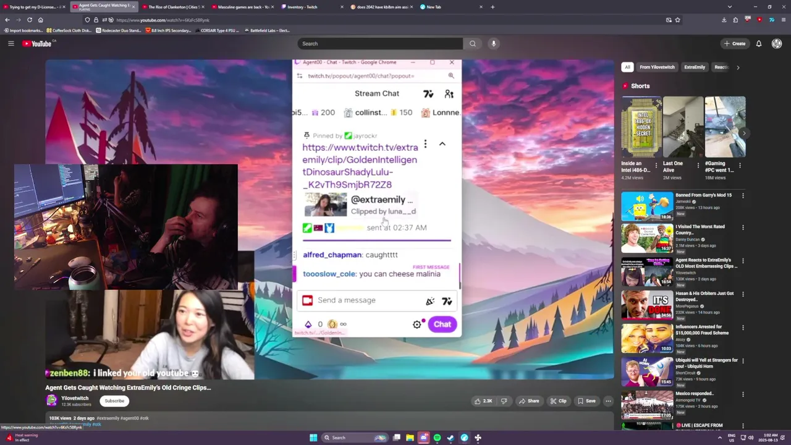Open options for Inside an Intel i486 short
The image size is (791, 445).
point(656,165)
